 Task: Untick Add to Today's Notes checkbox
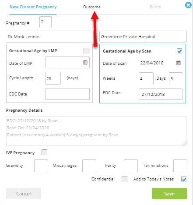(x=184, y=179)
